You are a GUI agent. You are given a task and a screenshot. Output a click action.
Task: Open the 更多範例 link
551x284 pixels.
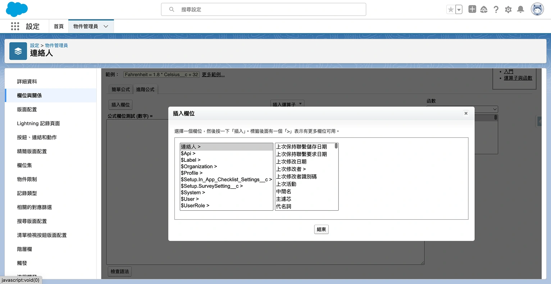[213, 74]
